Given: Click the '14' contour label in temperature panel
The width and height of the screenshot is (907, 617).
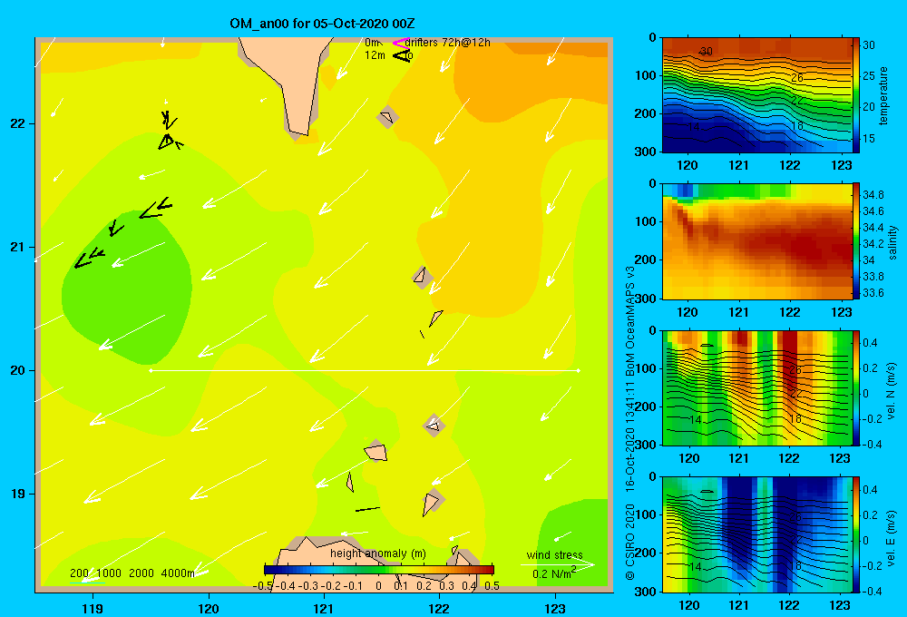Looking at the screenshot, I should [x=694, y=126].
